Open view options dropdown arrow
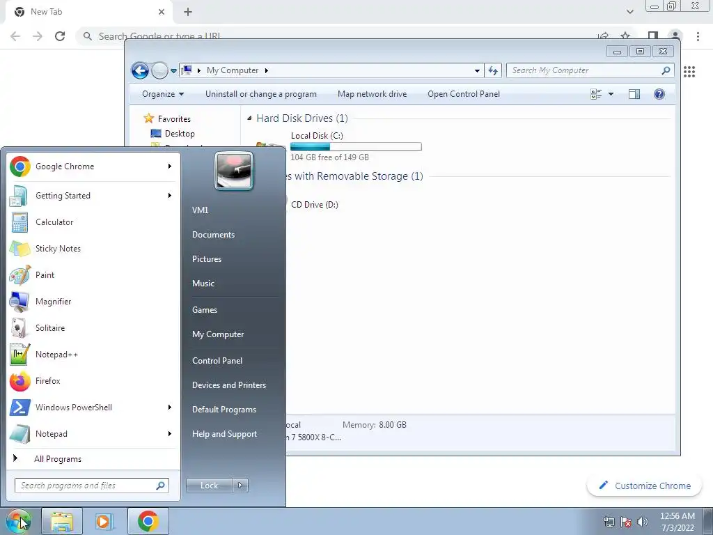 pyautogui.click(x=611, y=94)
